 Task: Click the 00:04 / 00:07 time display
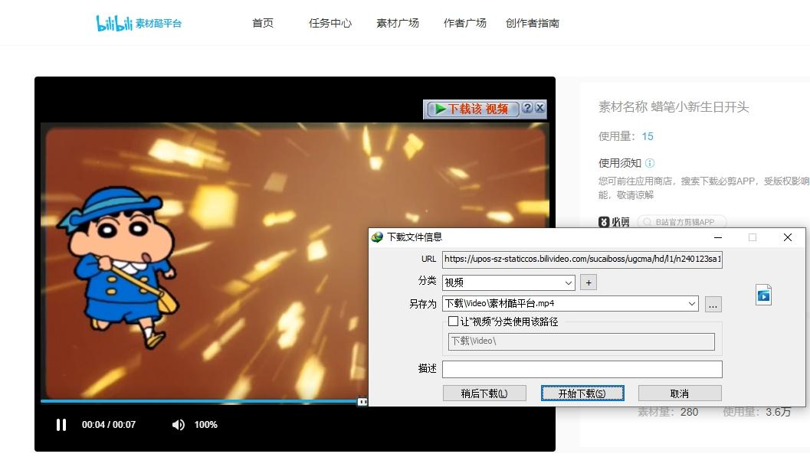(x=109, y=425)
